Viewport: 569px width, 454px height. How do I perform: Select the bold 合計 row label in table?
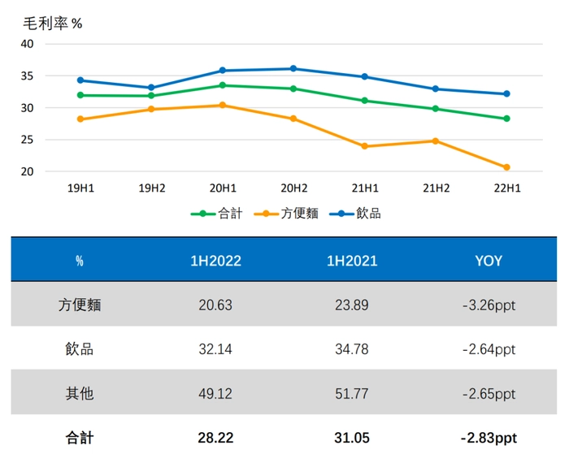[x=80, y=438]
